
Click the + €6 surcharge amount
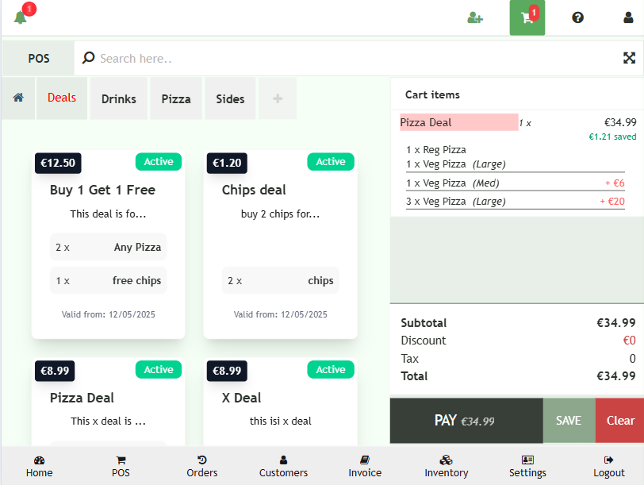pyautogui.click(x=615, y=183)
